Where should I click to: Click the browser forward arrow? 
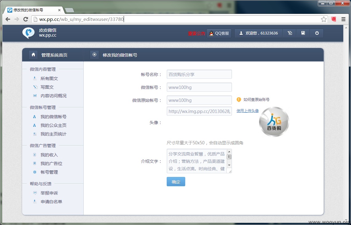coord(17,19)
